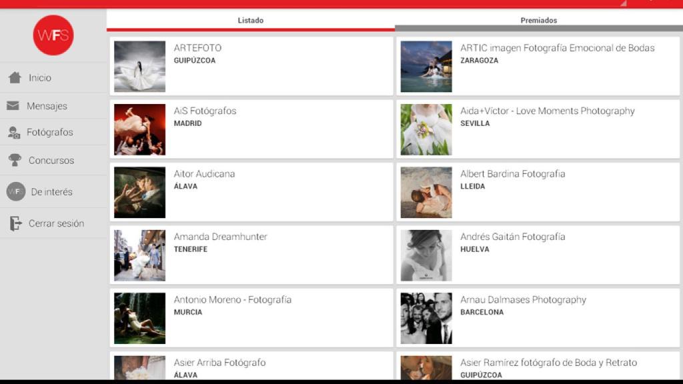Open the Aitor Audicana photo thumbnail

140,193
